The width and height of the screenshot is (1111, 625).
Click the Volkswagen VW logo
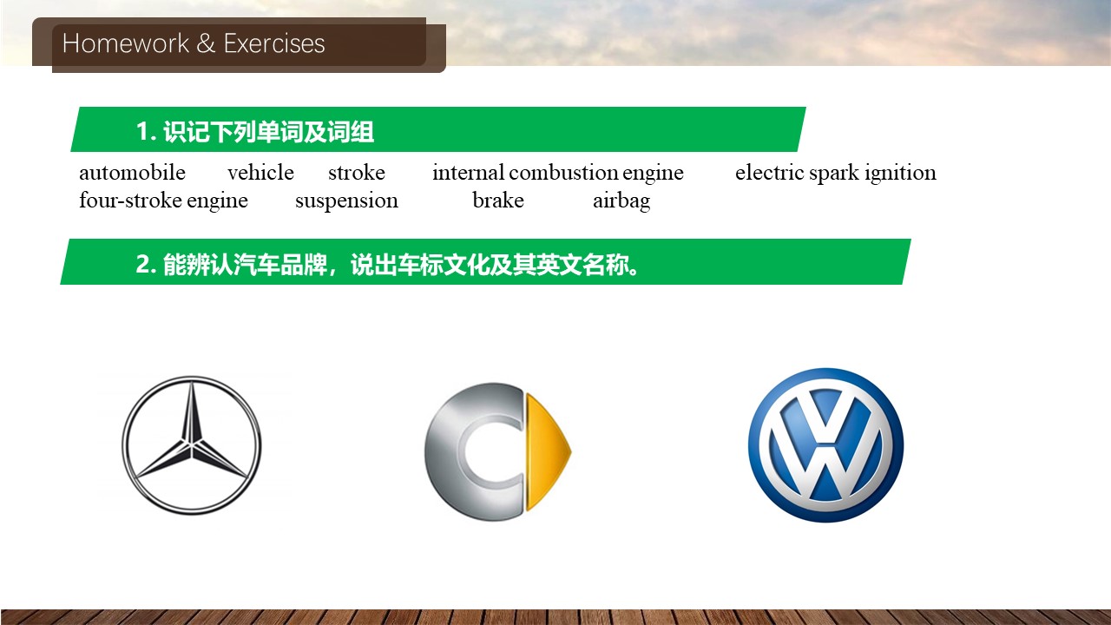coord(825,445)
